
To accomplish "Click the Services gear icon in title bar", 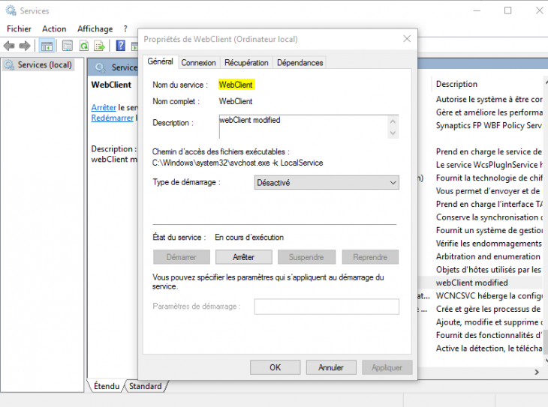I will pyautogui.click(x=11, y=10).
